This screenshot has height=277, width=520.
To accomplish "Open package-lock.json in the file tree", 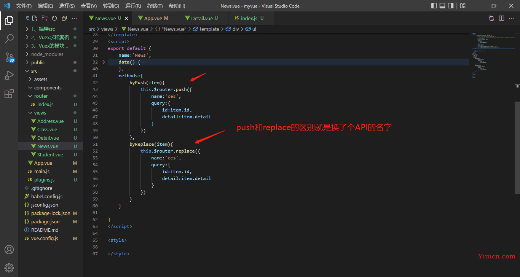I will coord(51,213).
